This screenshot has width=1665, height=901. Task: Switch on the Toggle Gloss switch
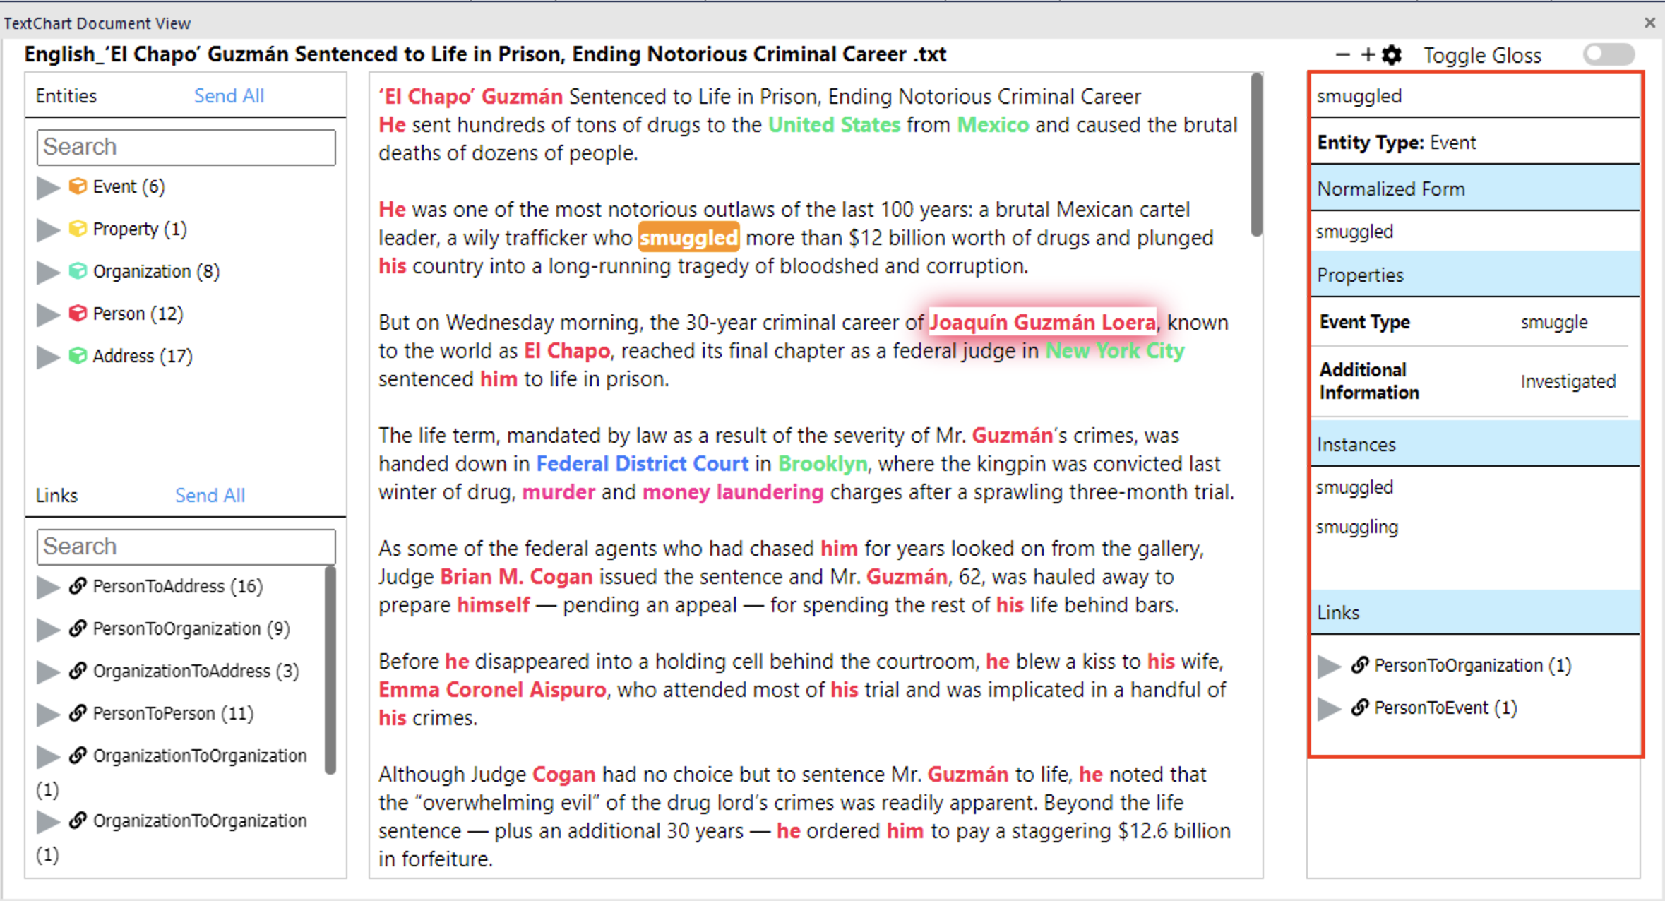tap(1609, 54)
